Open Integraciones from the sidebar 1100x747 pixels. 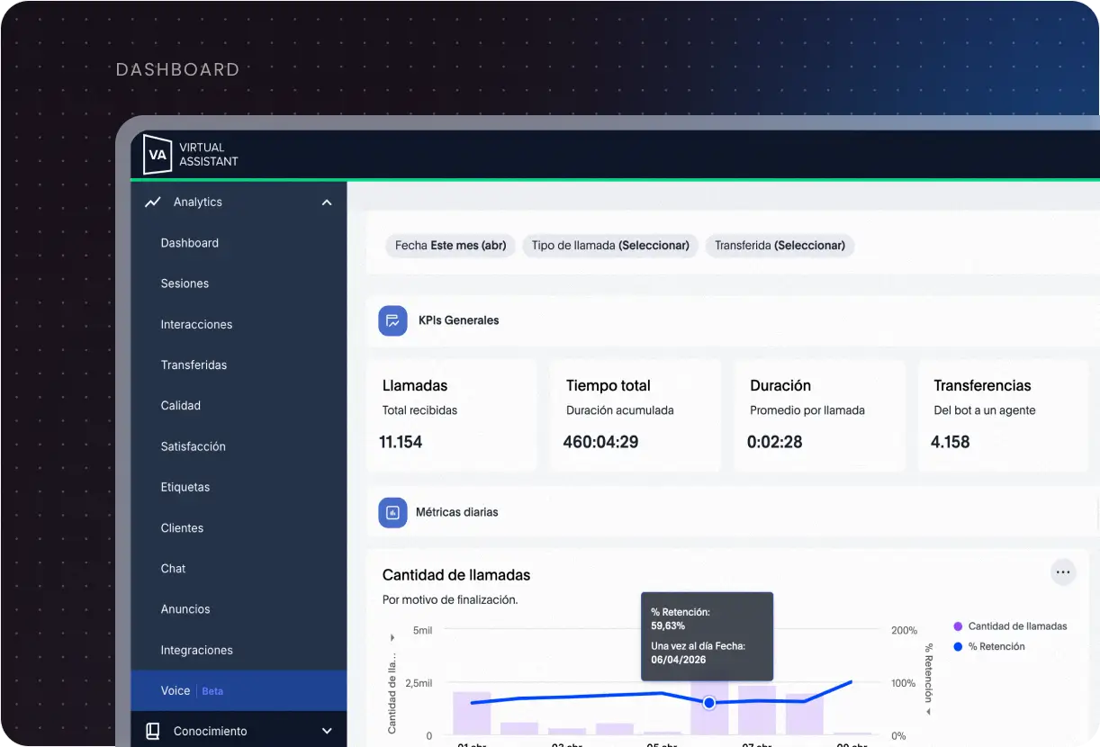click(x=196, y=650)
